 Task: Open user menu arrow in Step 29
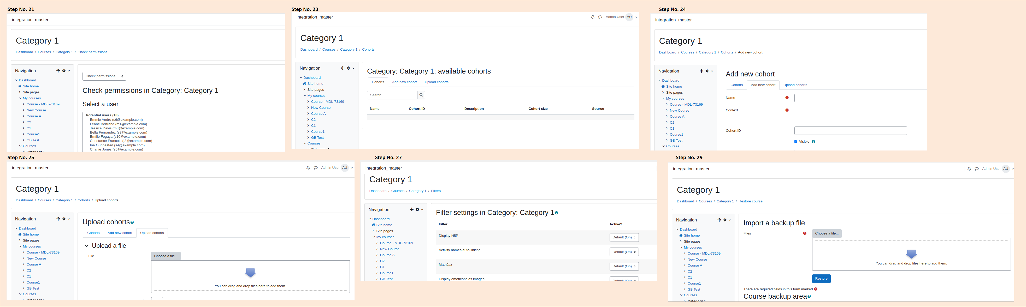click(1012, 169)
